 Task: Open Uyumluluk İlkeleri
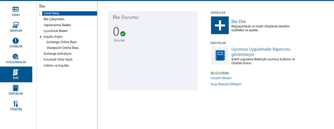coord(56,31)
